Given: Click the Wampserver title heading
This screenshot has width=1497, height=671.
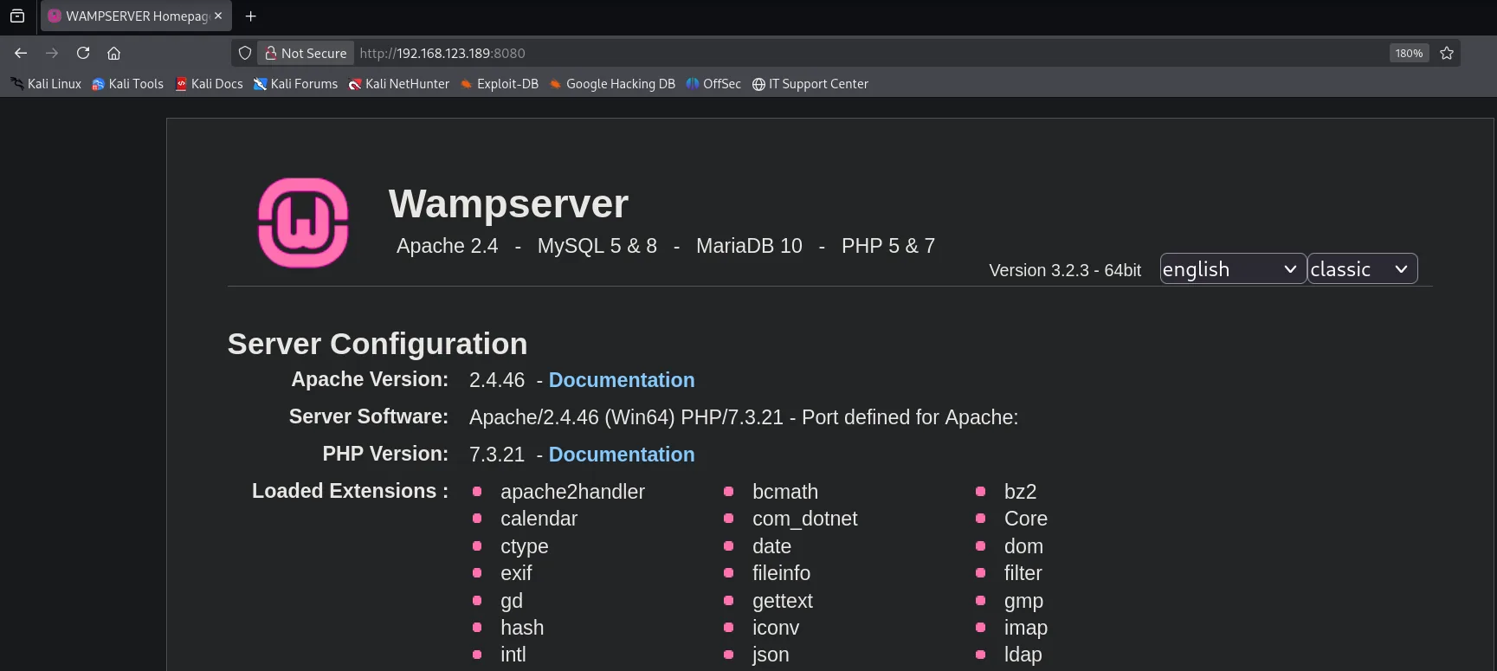Looking at the screenshot, I should click(508, 203).
